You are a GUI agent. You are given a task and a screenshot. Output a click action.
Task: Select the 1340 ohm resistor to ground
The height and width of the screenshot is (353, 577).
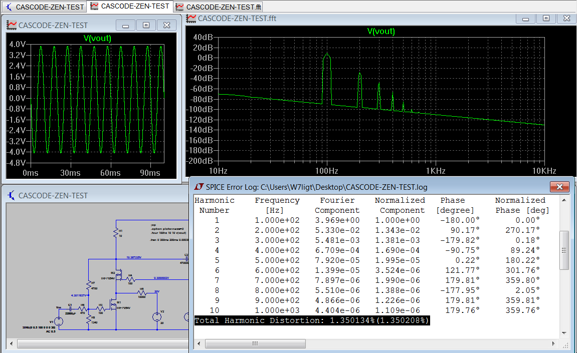(x=88, y=319)
